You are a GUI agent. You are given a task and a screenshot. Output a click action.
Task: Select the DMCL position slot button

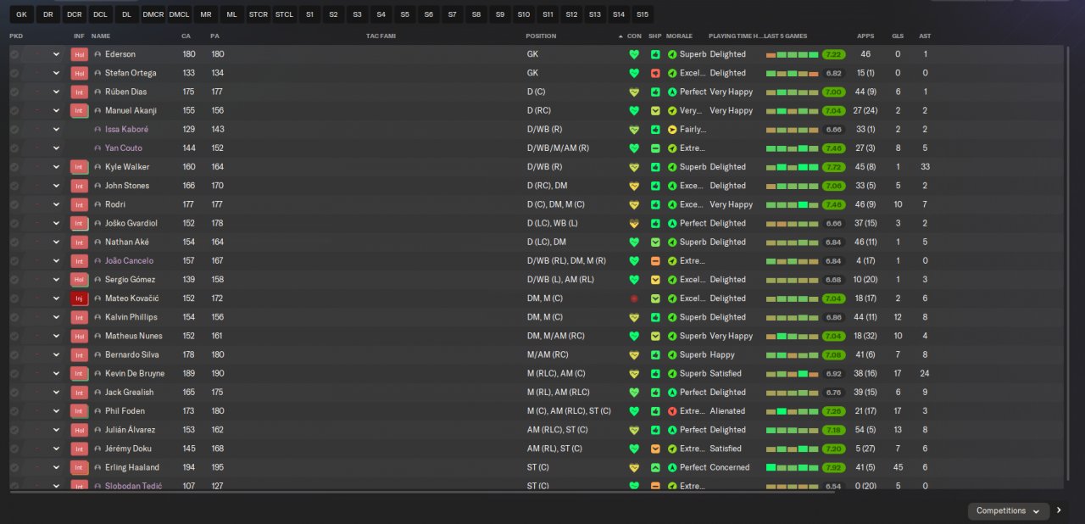click(x=179, y=14)
